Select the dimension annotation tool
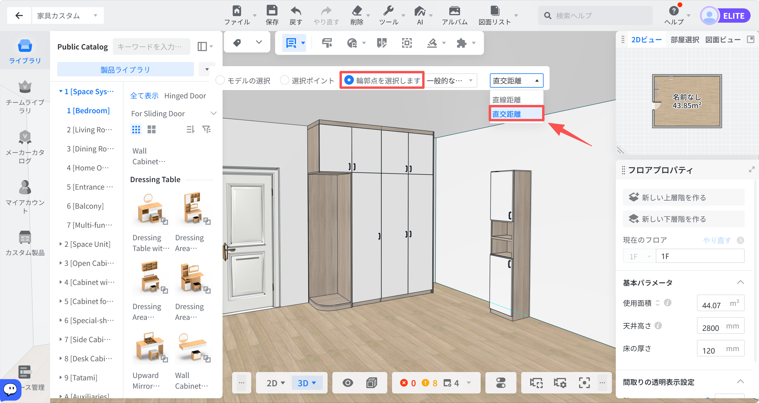The width and height of the screenshot is (759, 403). point(291,43)
